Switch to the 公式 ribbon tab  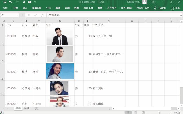coord(48,8)
